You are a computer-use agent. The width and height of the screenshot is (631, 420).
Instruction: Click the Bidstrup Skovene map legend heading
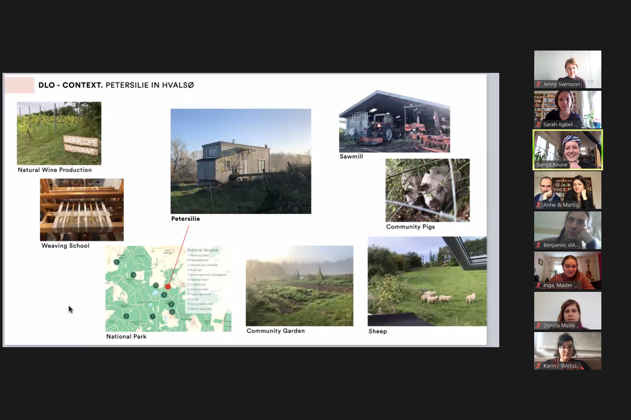202,250
